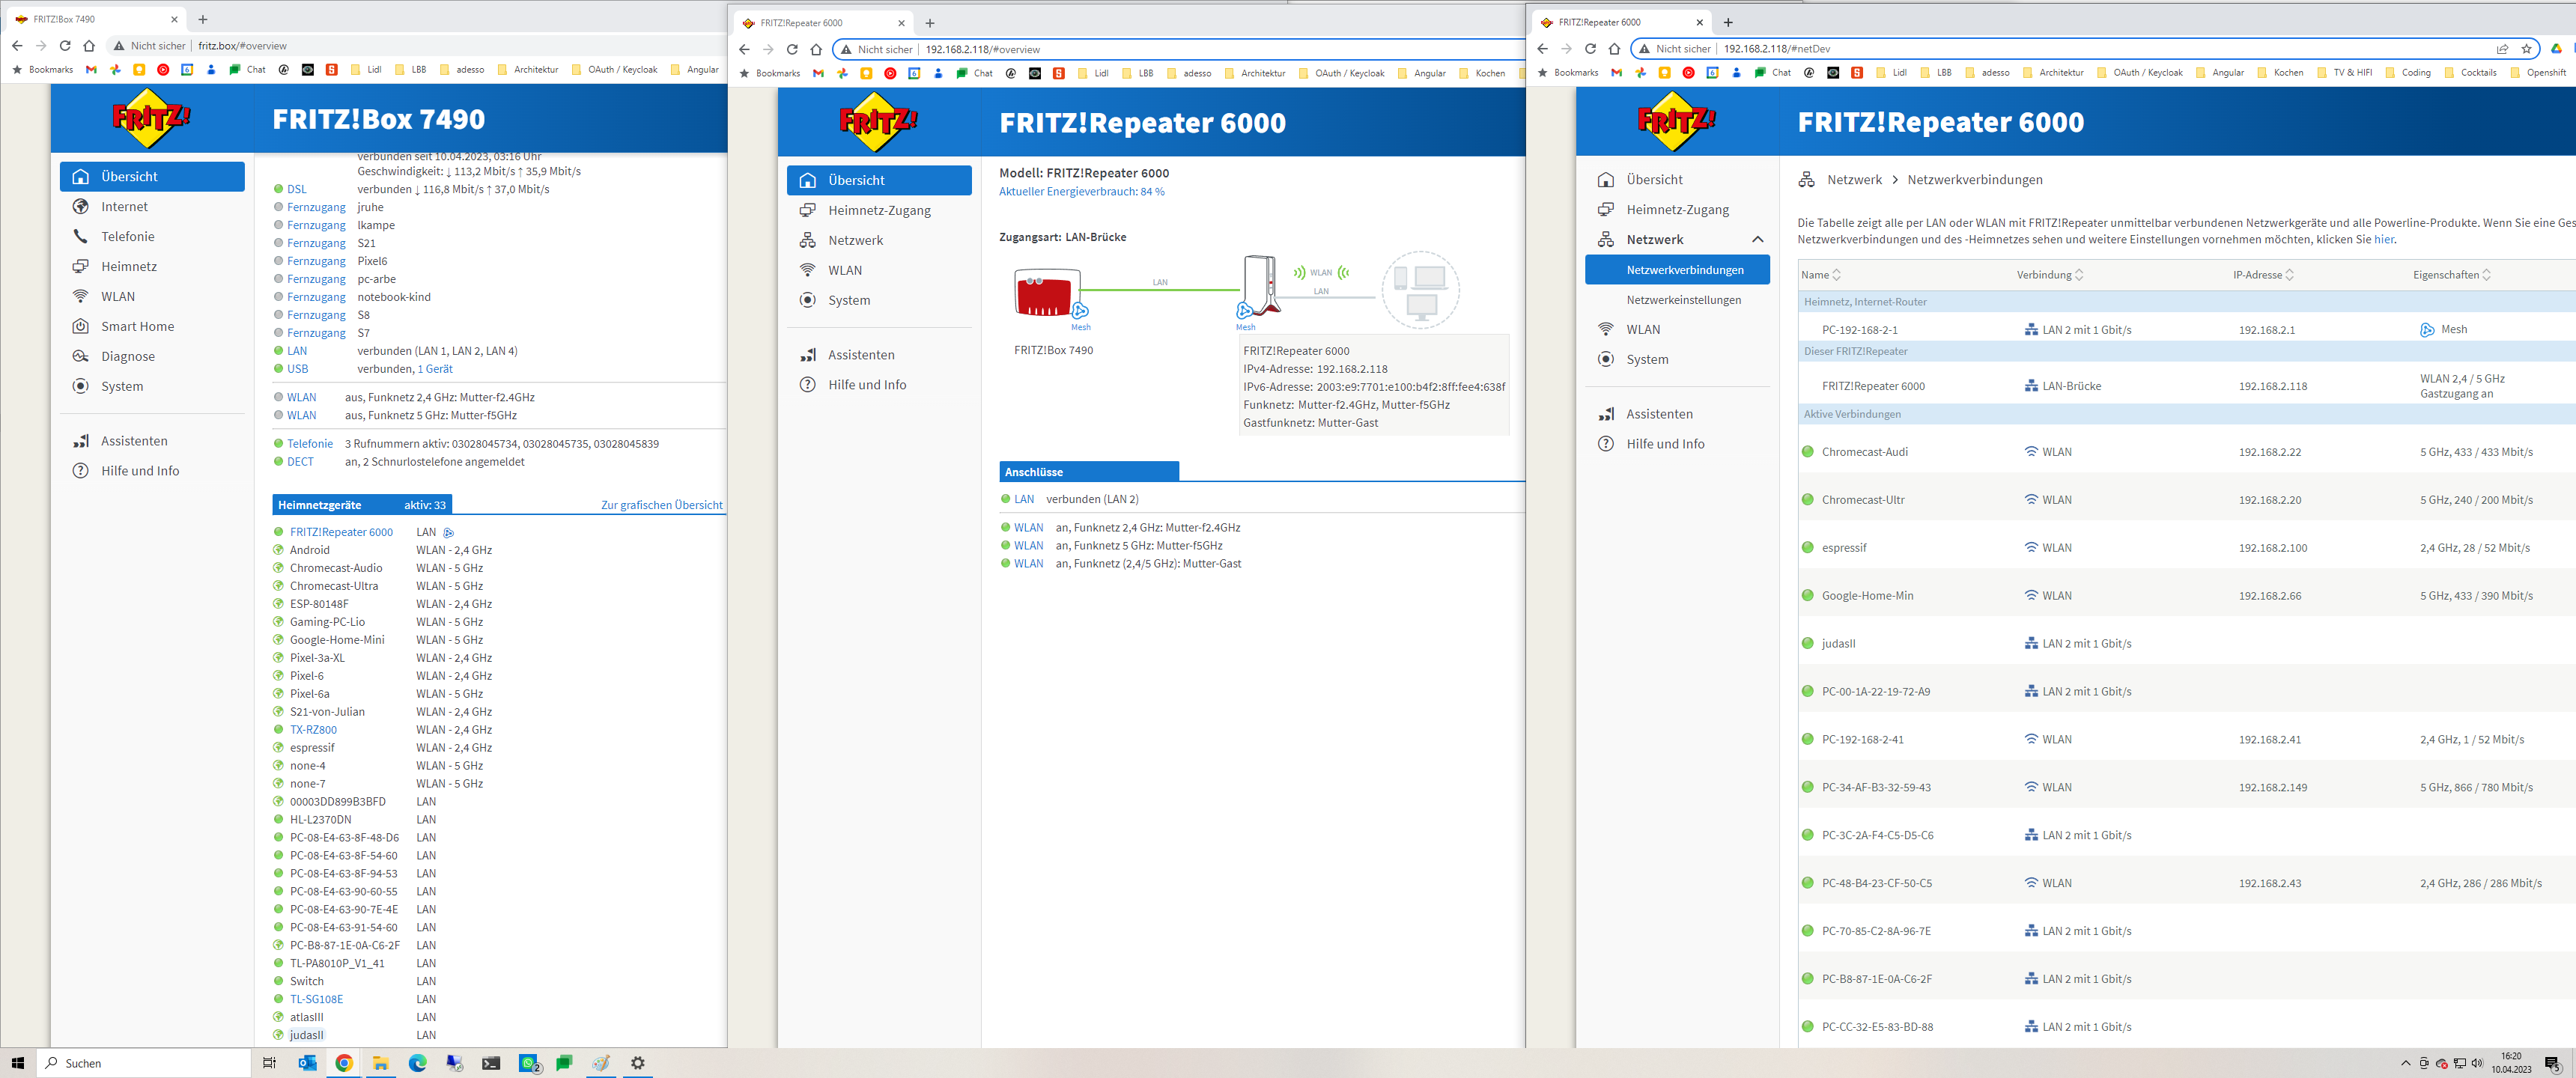Image resolution: width=2576 pixels, height=1078 pixels.
Task: Click the WLAN icon in the middle Repeater window sidebar
Action: point(807,271)
